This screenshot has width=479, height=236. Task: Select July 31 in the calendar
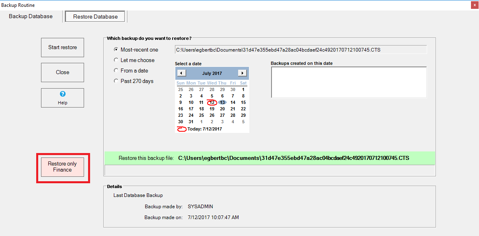191,122
